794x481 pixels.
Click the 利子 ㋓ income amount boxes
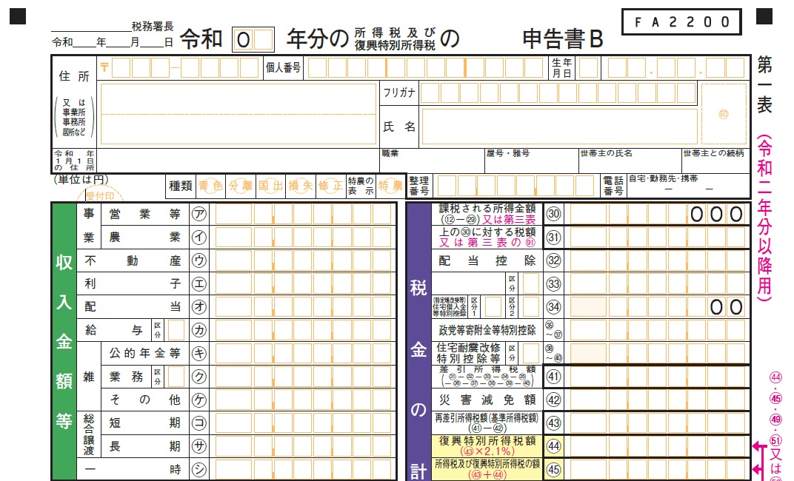304,283
